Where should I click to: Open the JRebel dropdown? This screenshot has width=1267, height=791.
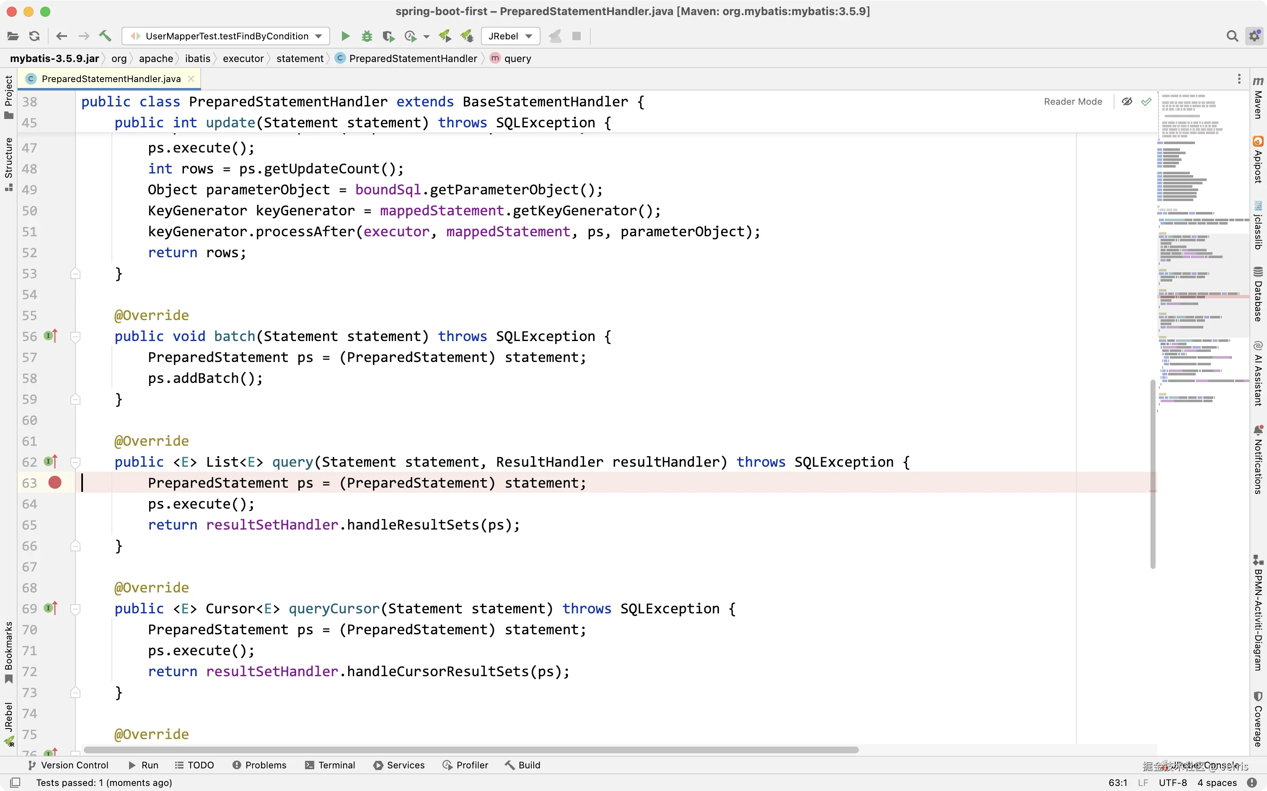510,36
